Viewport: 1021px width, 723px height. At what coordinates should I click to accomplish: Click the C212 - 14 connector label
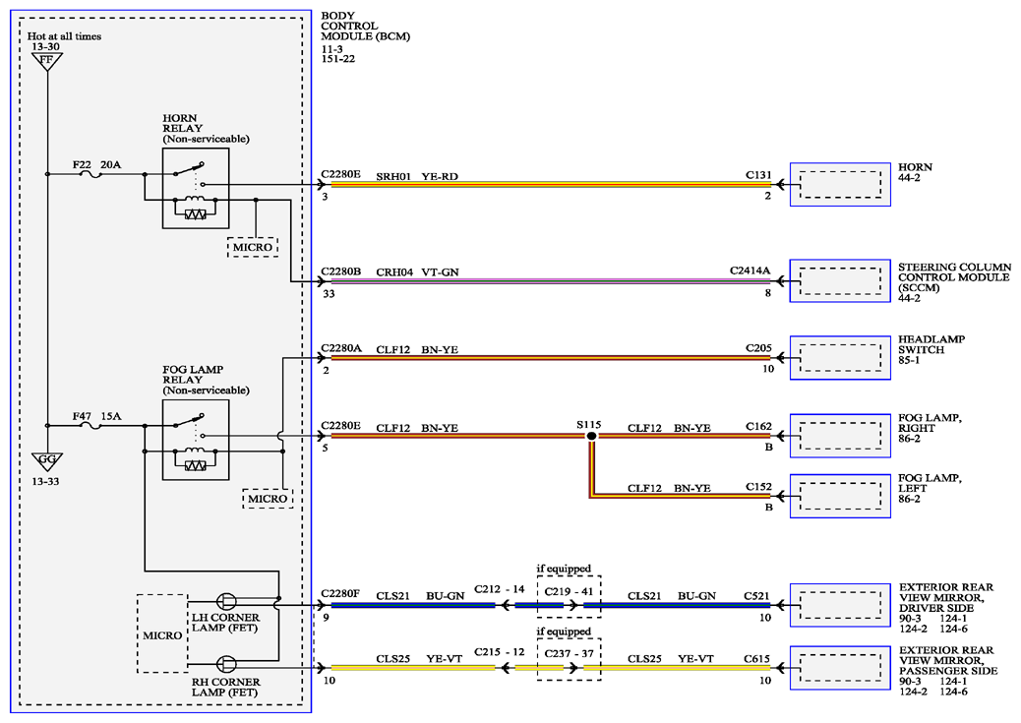(500, 589)
